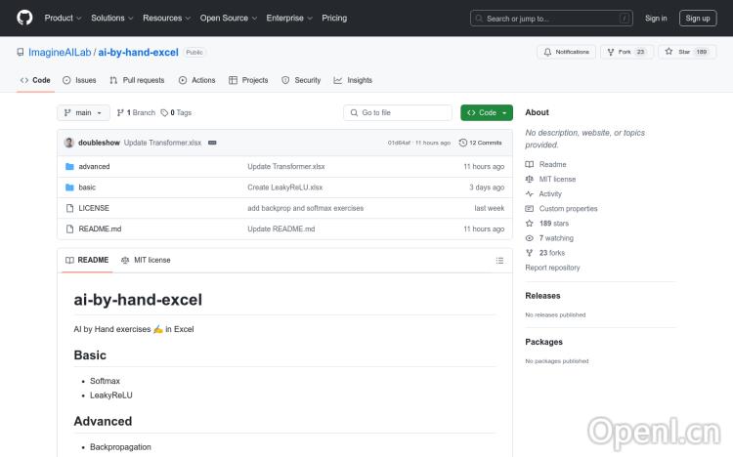Click doubleshow's avatar image
This screenshot has height=457, width=733.
(69, 143)
